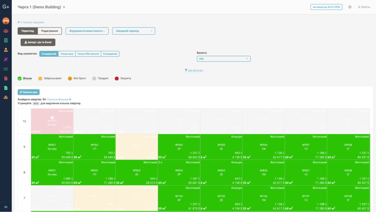Select Стандартний chessboard view
Screen dimensions: 376x212
(49, 54)
